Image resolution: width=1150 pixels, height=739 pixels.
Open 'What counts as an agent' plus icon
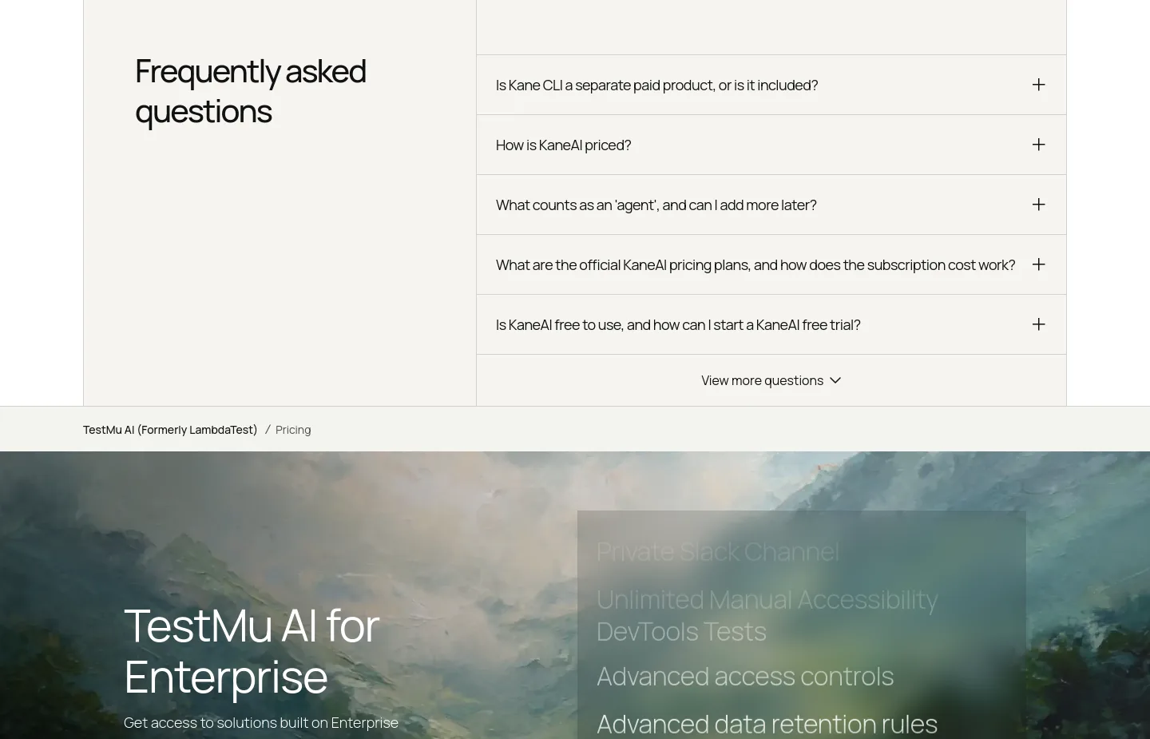coord(1038,205)
